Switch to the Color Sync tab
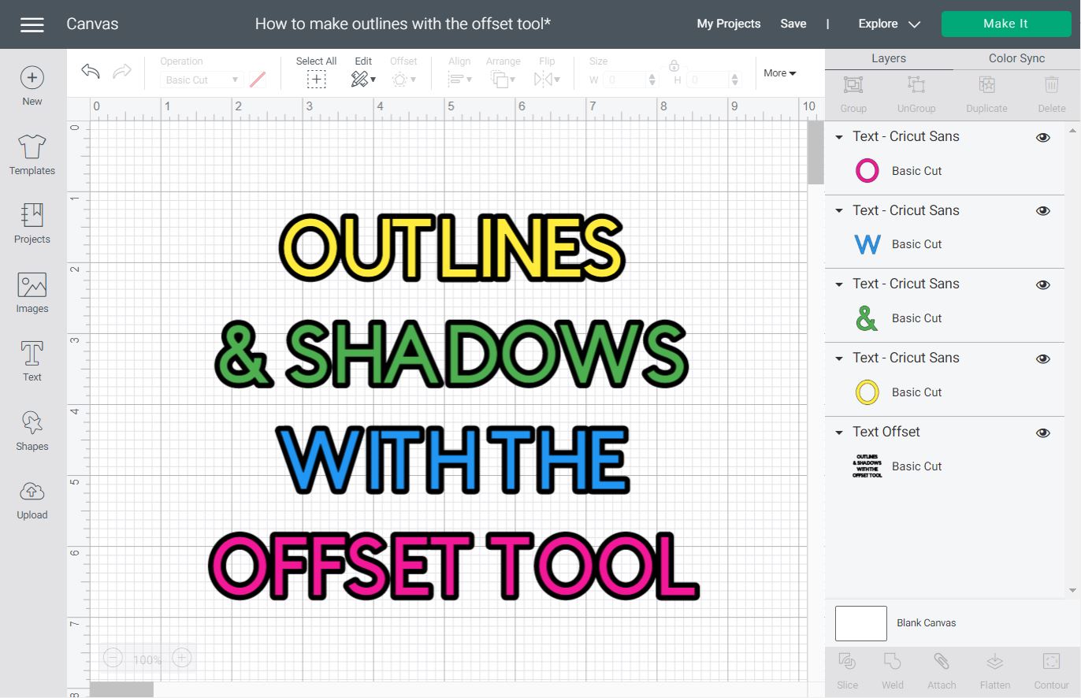The width and height of the screenshot is (1081, 698). pos(1016,58)
